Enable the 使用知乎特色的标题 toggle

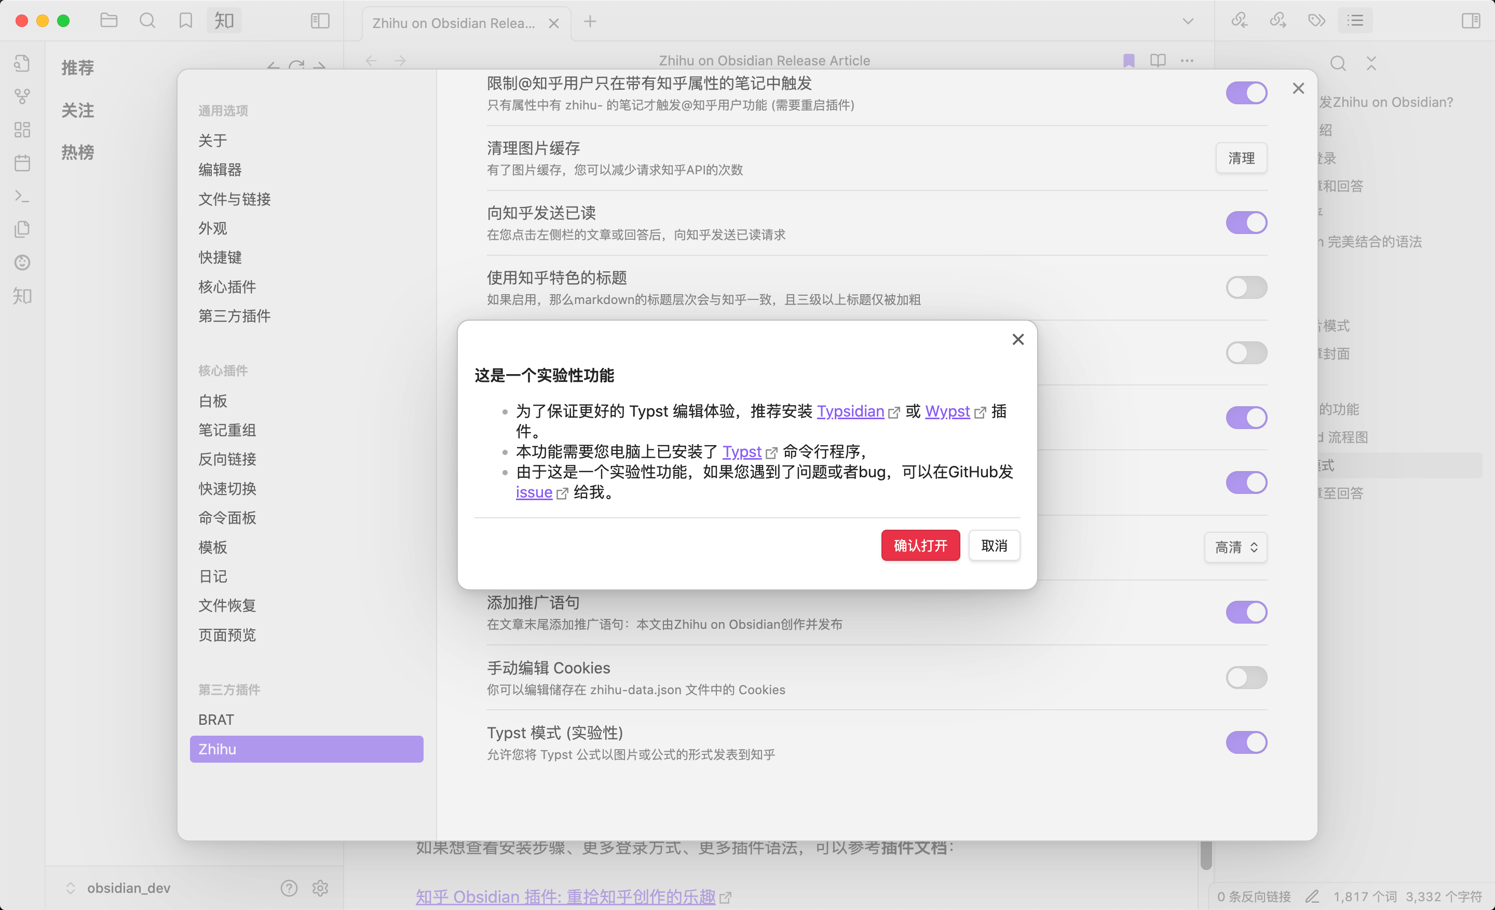pyautogui.click(x=1247, y=287)
